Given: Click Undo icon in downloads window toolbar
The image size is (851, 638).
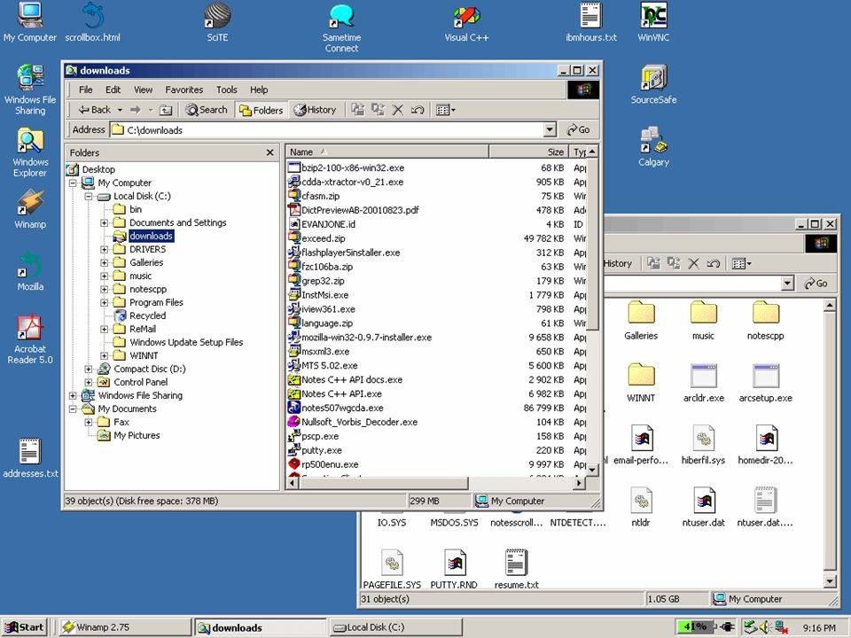Looking at the screenshot, I should (418, 110).
